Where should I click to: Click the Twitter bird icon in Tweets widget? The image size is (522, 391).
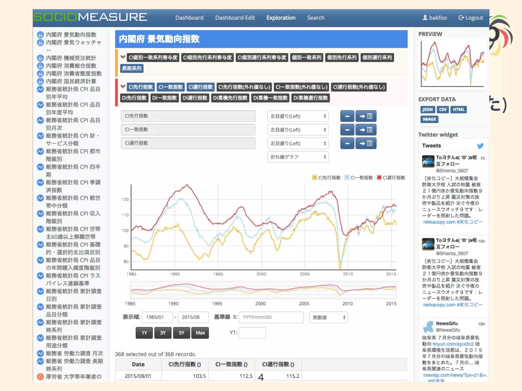(480, 146)
